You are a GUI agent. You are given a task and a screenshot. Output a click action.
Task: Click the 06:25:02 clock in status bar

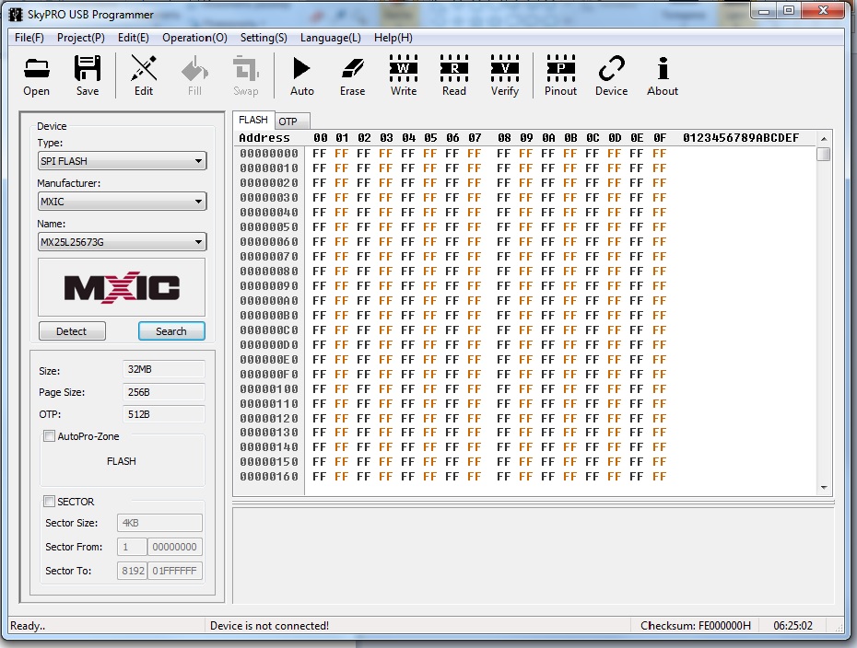(x=793, y=626)
